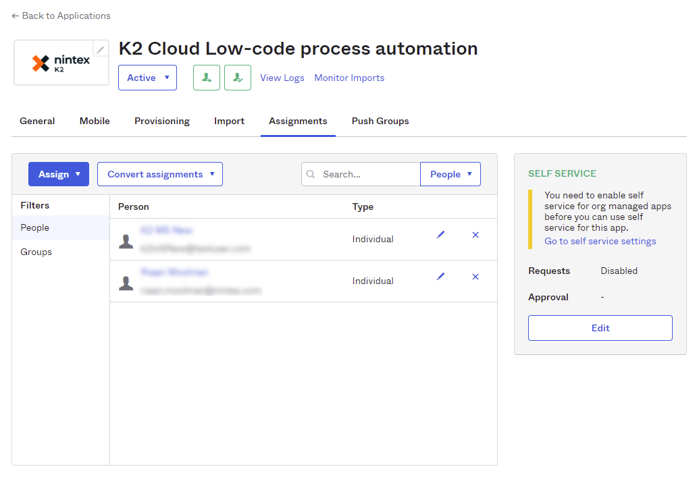Remove the second person's assignment
This screenshot has height=498, width=697.
pyautogui.click(x=475, y=277)
